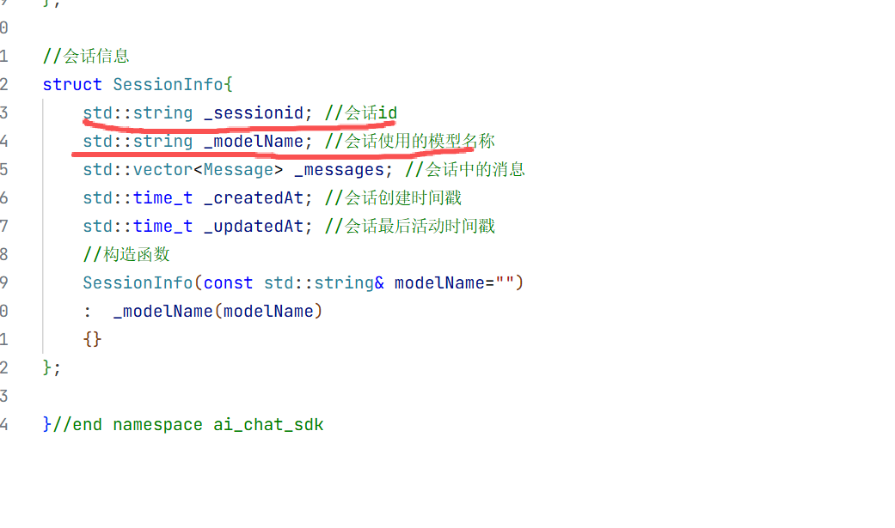The width and height of the screenshot is (895, 528).
Task: Select the _messages vector variable
Action: [x=339, y=170]
